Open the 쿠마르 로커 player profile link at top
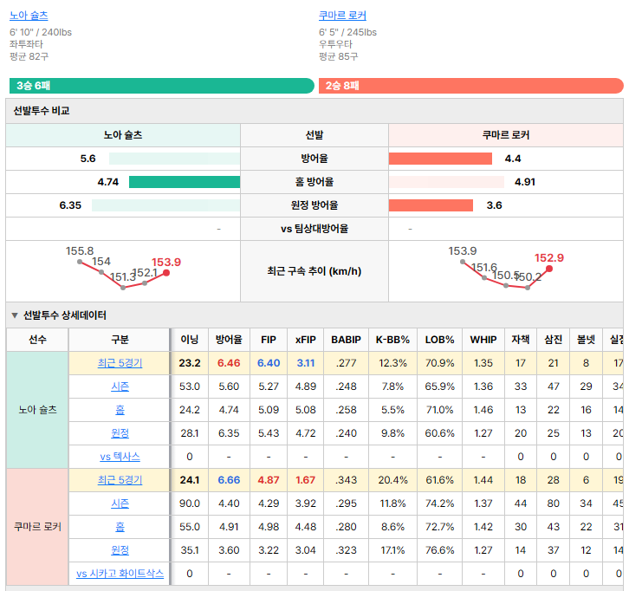Viewport: 629px width, 591px height. tap(342, 16)
